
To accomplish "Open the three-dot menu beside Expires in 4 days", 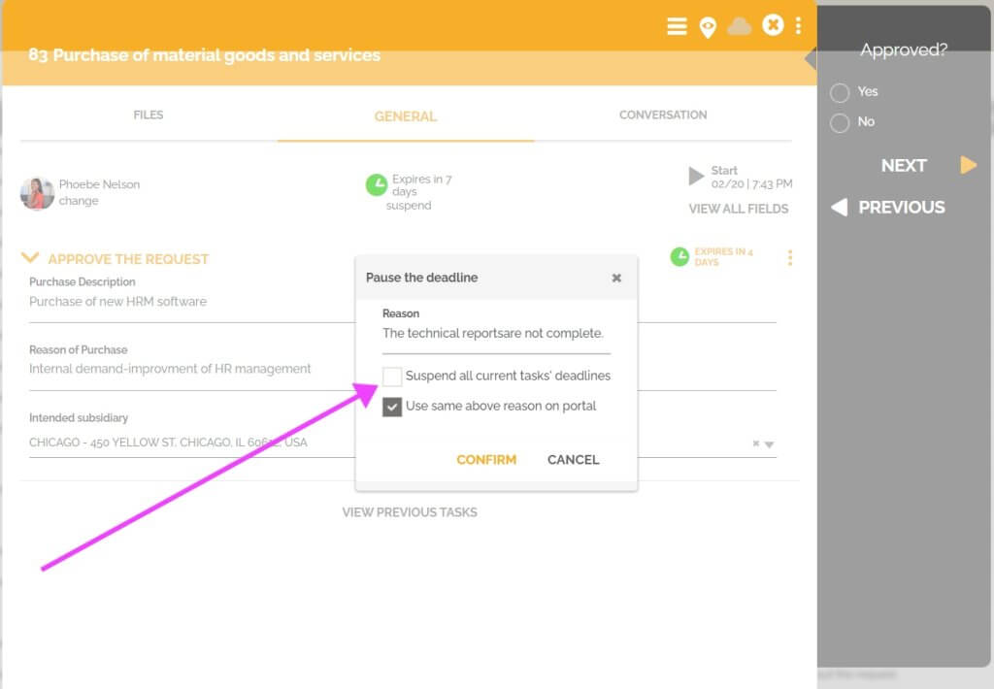I will coord(789,256).
